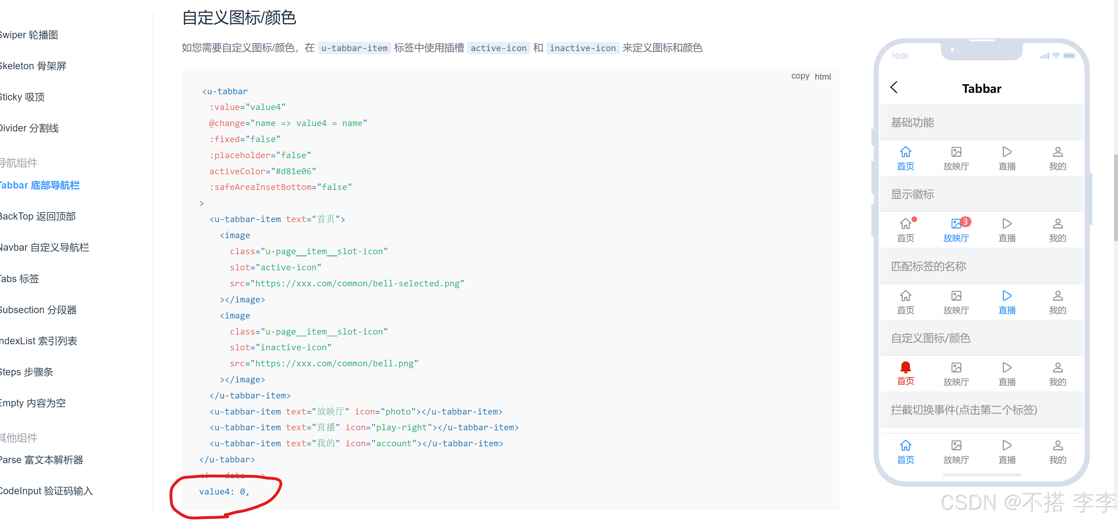Tap the back arrow in the phone header
The image size is (1118, 521).
pyautogui.click(x=894, y=87)
